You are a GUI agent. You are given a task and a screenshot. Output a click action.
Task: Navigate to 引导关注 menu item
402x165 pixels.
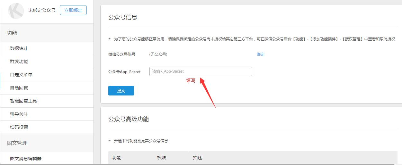tap(19, 114)
